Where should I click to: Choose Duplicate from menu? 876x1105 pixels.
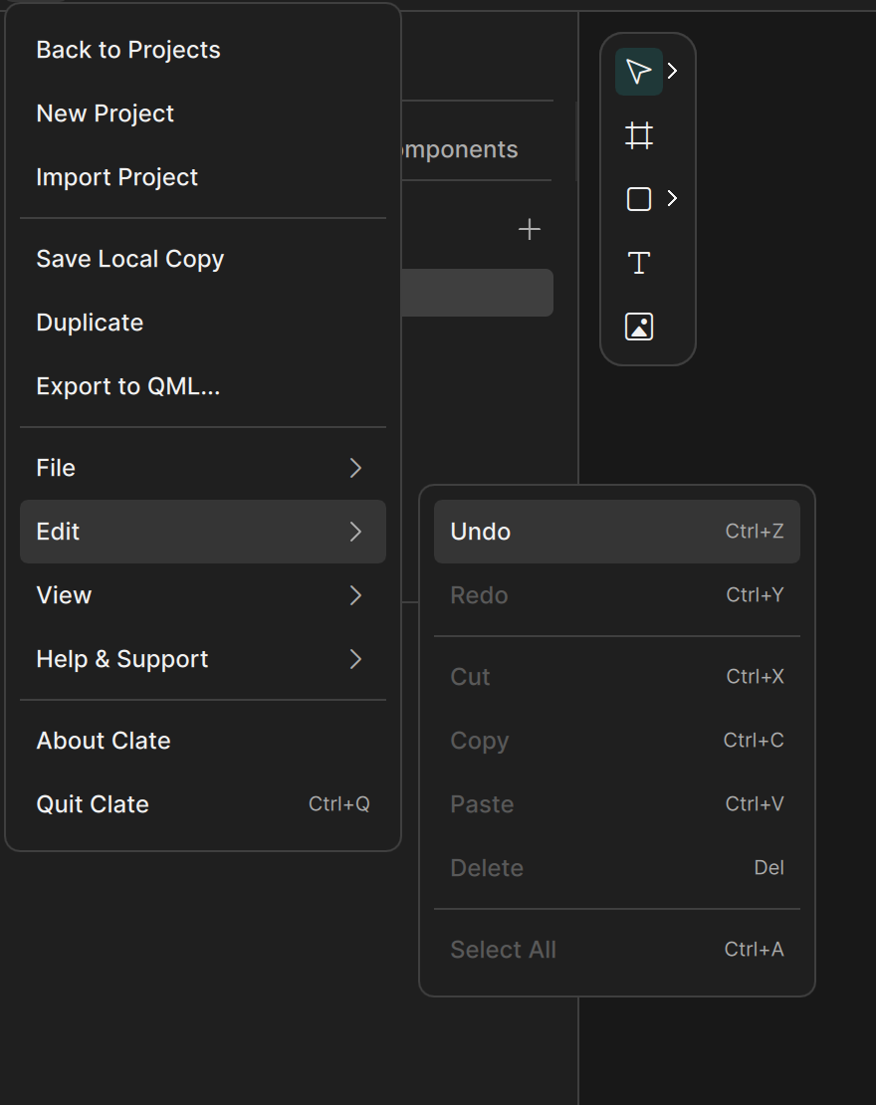203,323
